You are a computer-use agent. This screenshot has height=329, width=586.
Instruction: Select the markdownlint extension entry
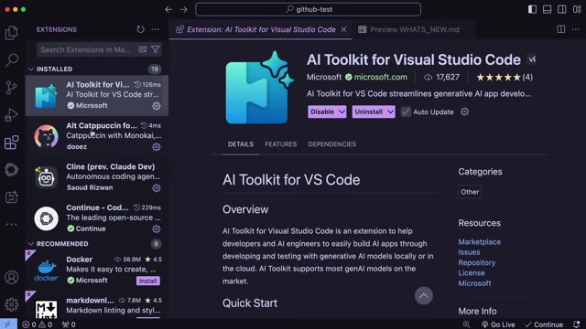tap(97, 305)
